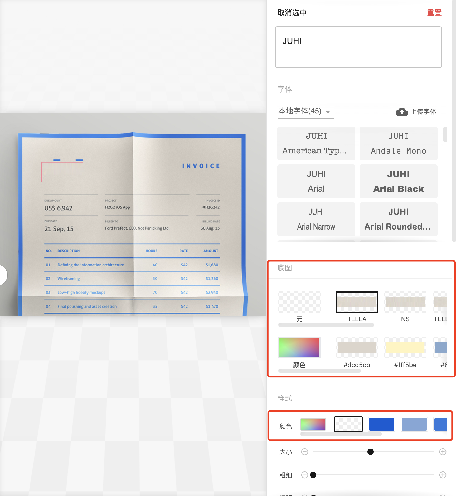Image resolution: width=456 pixels, height=496 pixels.
Task: Click the 大小 size slider handle
Action: [x=370, y=452]
